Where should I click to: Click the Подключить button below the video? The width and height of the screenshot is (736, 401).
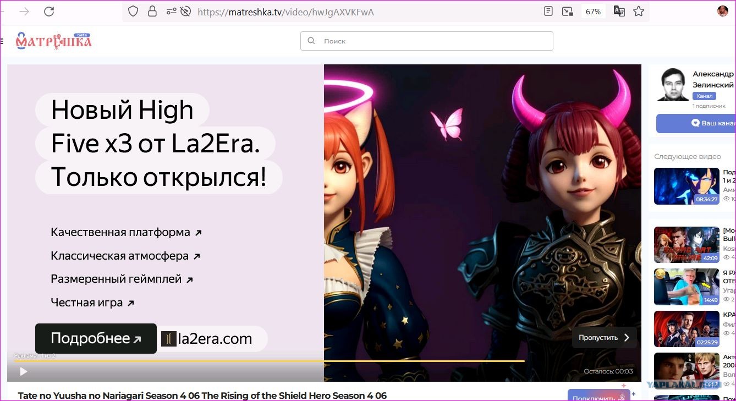(x=599, y=396)
